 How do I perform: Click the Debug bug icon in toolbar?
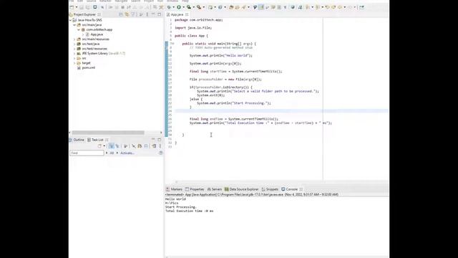169,7
